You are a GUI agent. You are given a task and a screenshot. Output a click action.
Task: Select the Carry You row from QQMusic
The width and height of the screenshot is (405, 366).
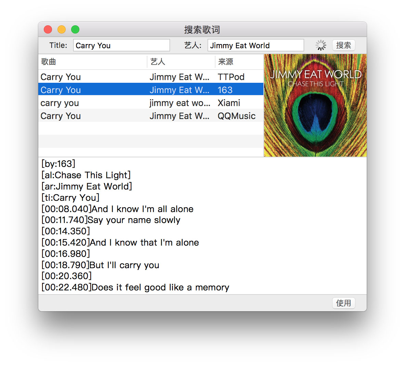pyautogui.click(x=151, y=116)
